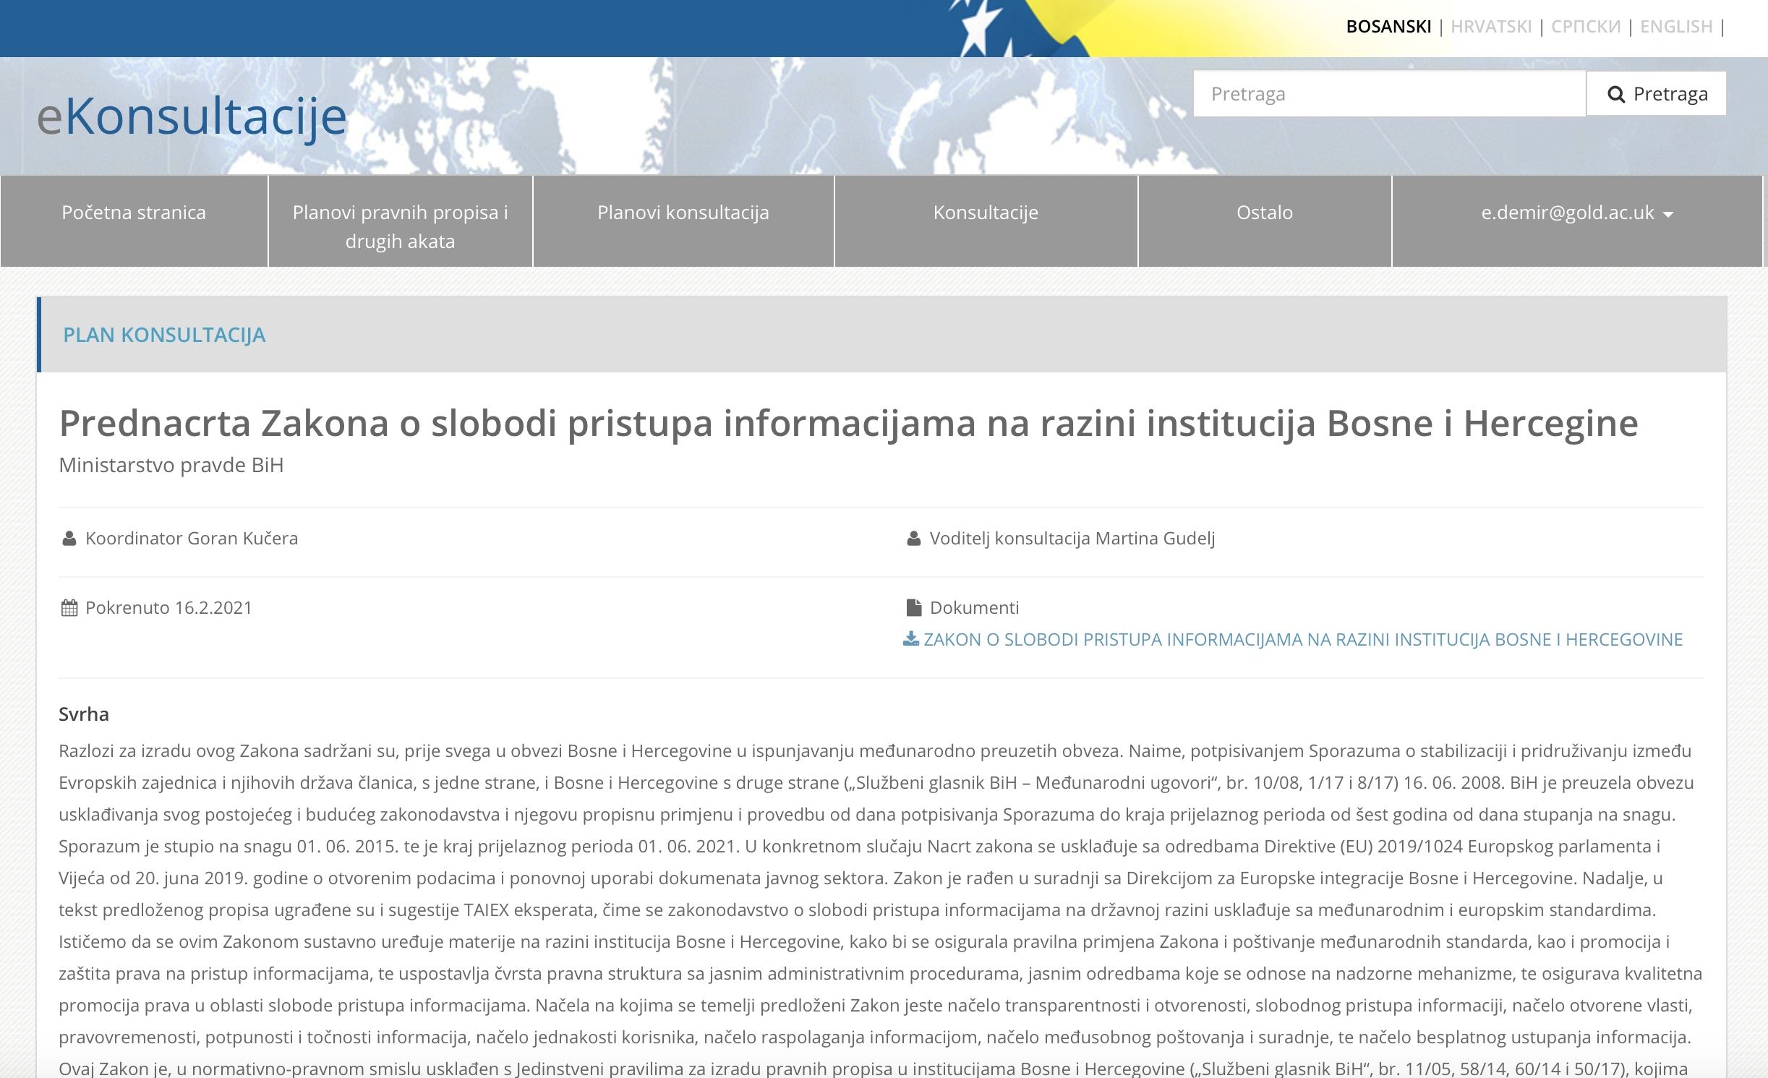Image resolution: width=1768 pixels, height=1078 pixels.
Task: Open Planovi konsultacija section
Action: [x=683, y=212]
